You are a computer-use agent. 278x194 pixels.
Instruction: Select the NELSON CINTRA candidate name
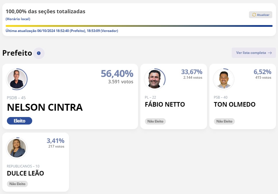45,107
